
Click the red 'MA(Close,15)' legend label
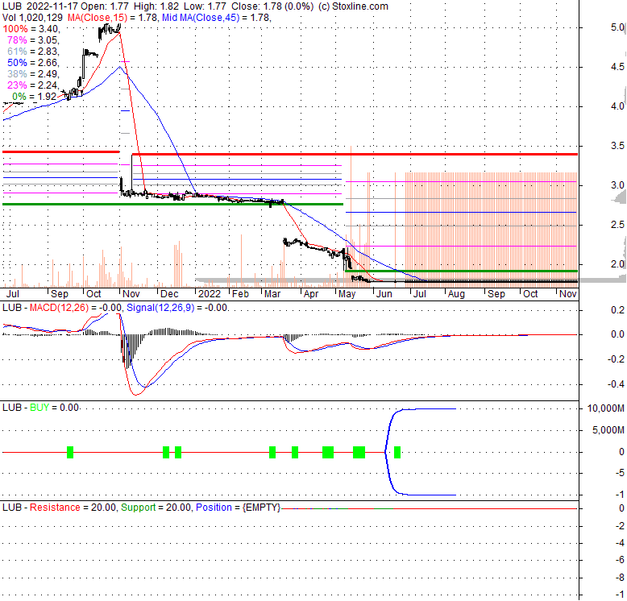(98, 18)
